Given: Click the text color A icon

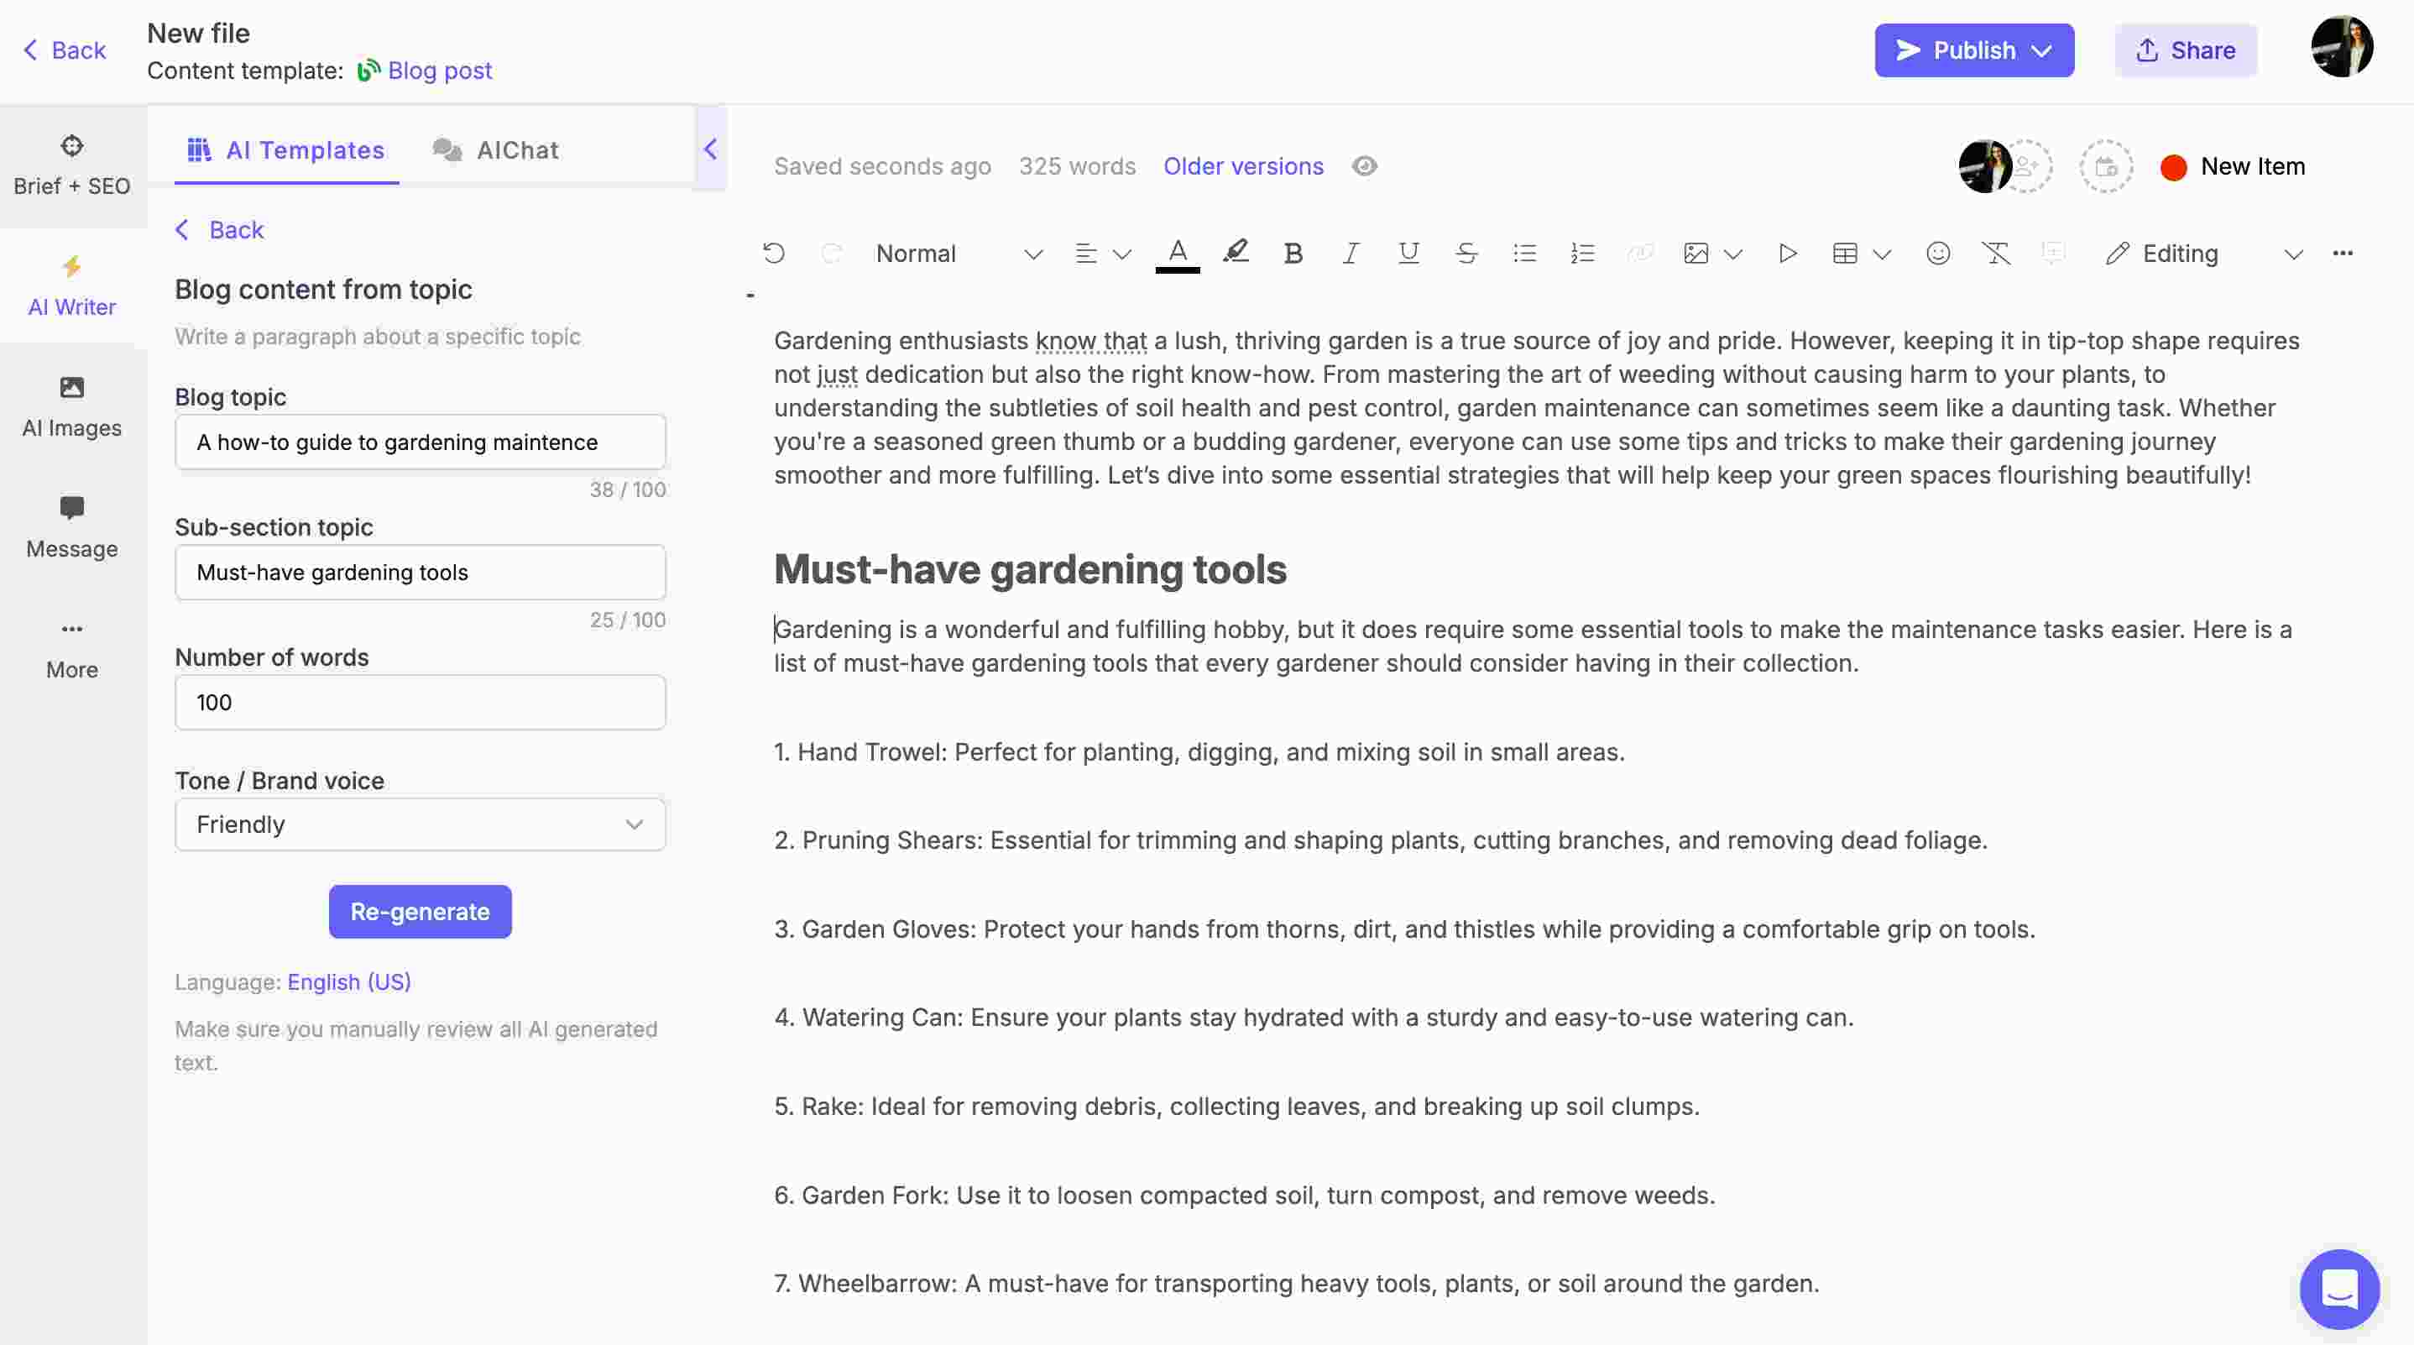Looking at the screenshot, I should pos(1178,253).
